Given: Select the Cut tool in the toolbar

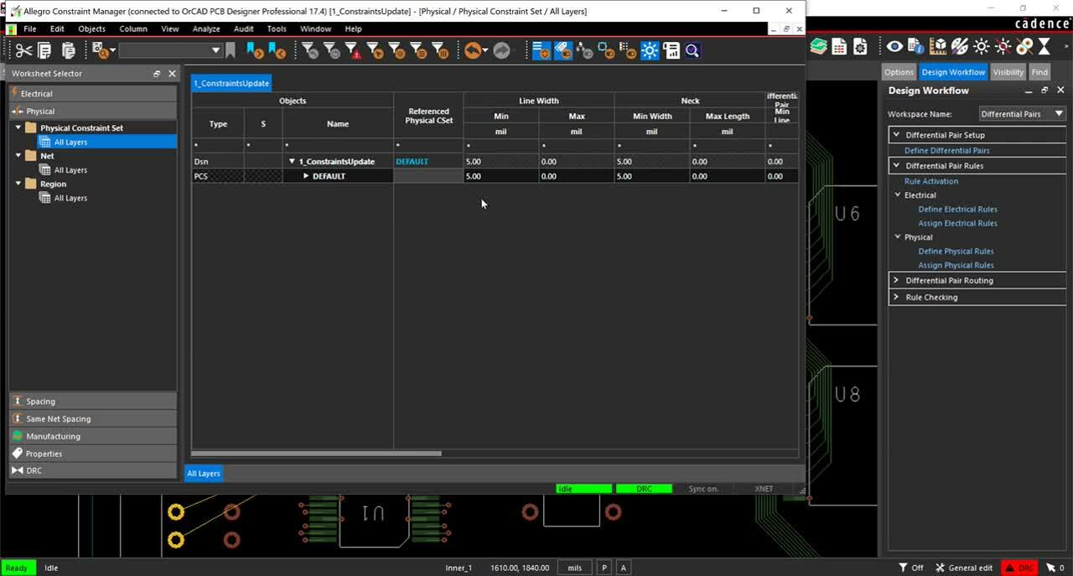Looking at the screenshot, I should 25,50.
